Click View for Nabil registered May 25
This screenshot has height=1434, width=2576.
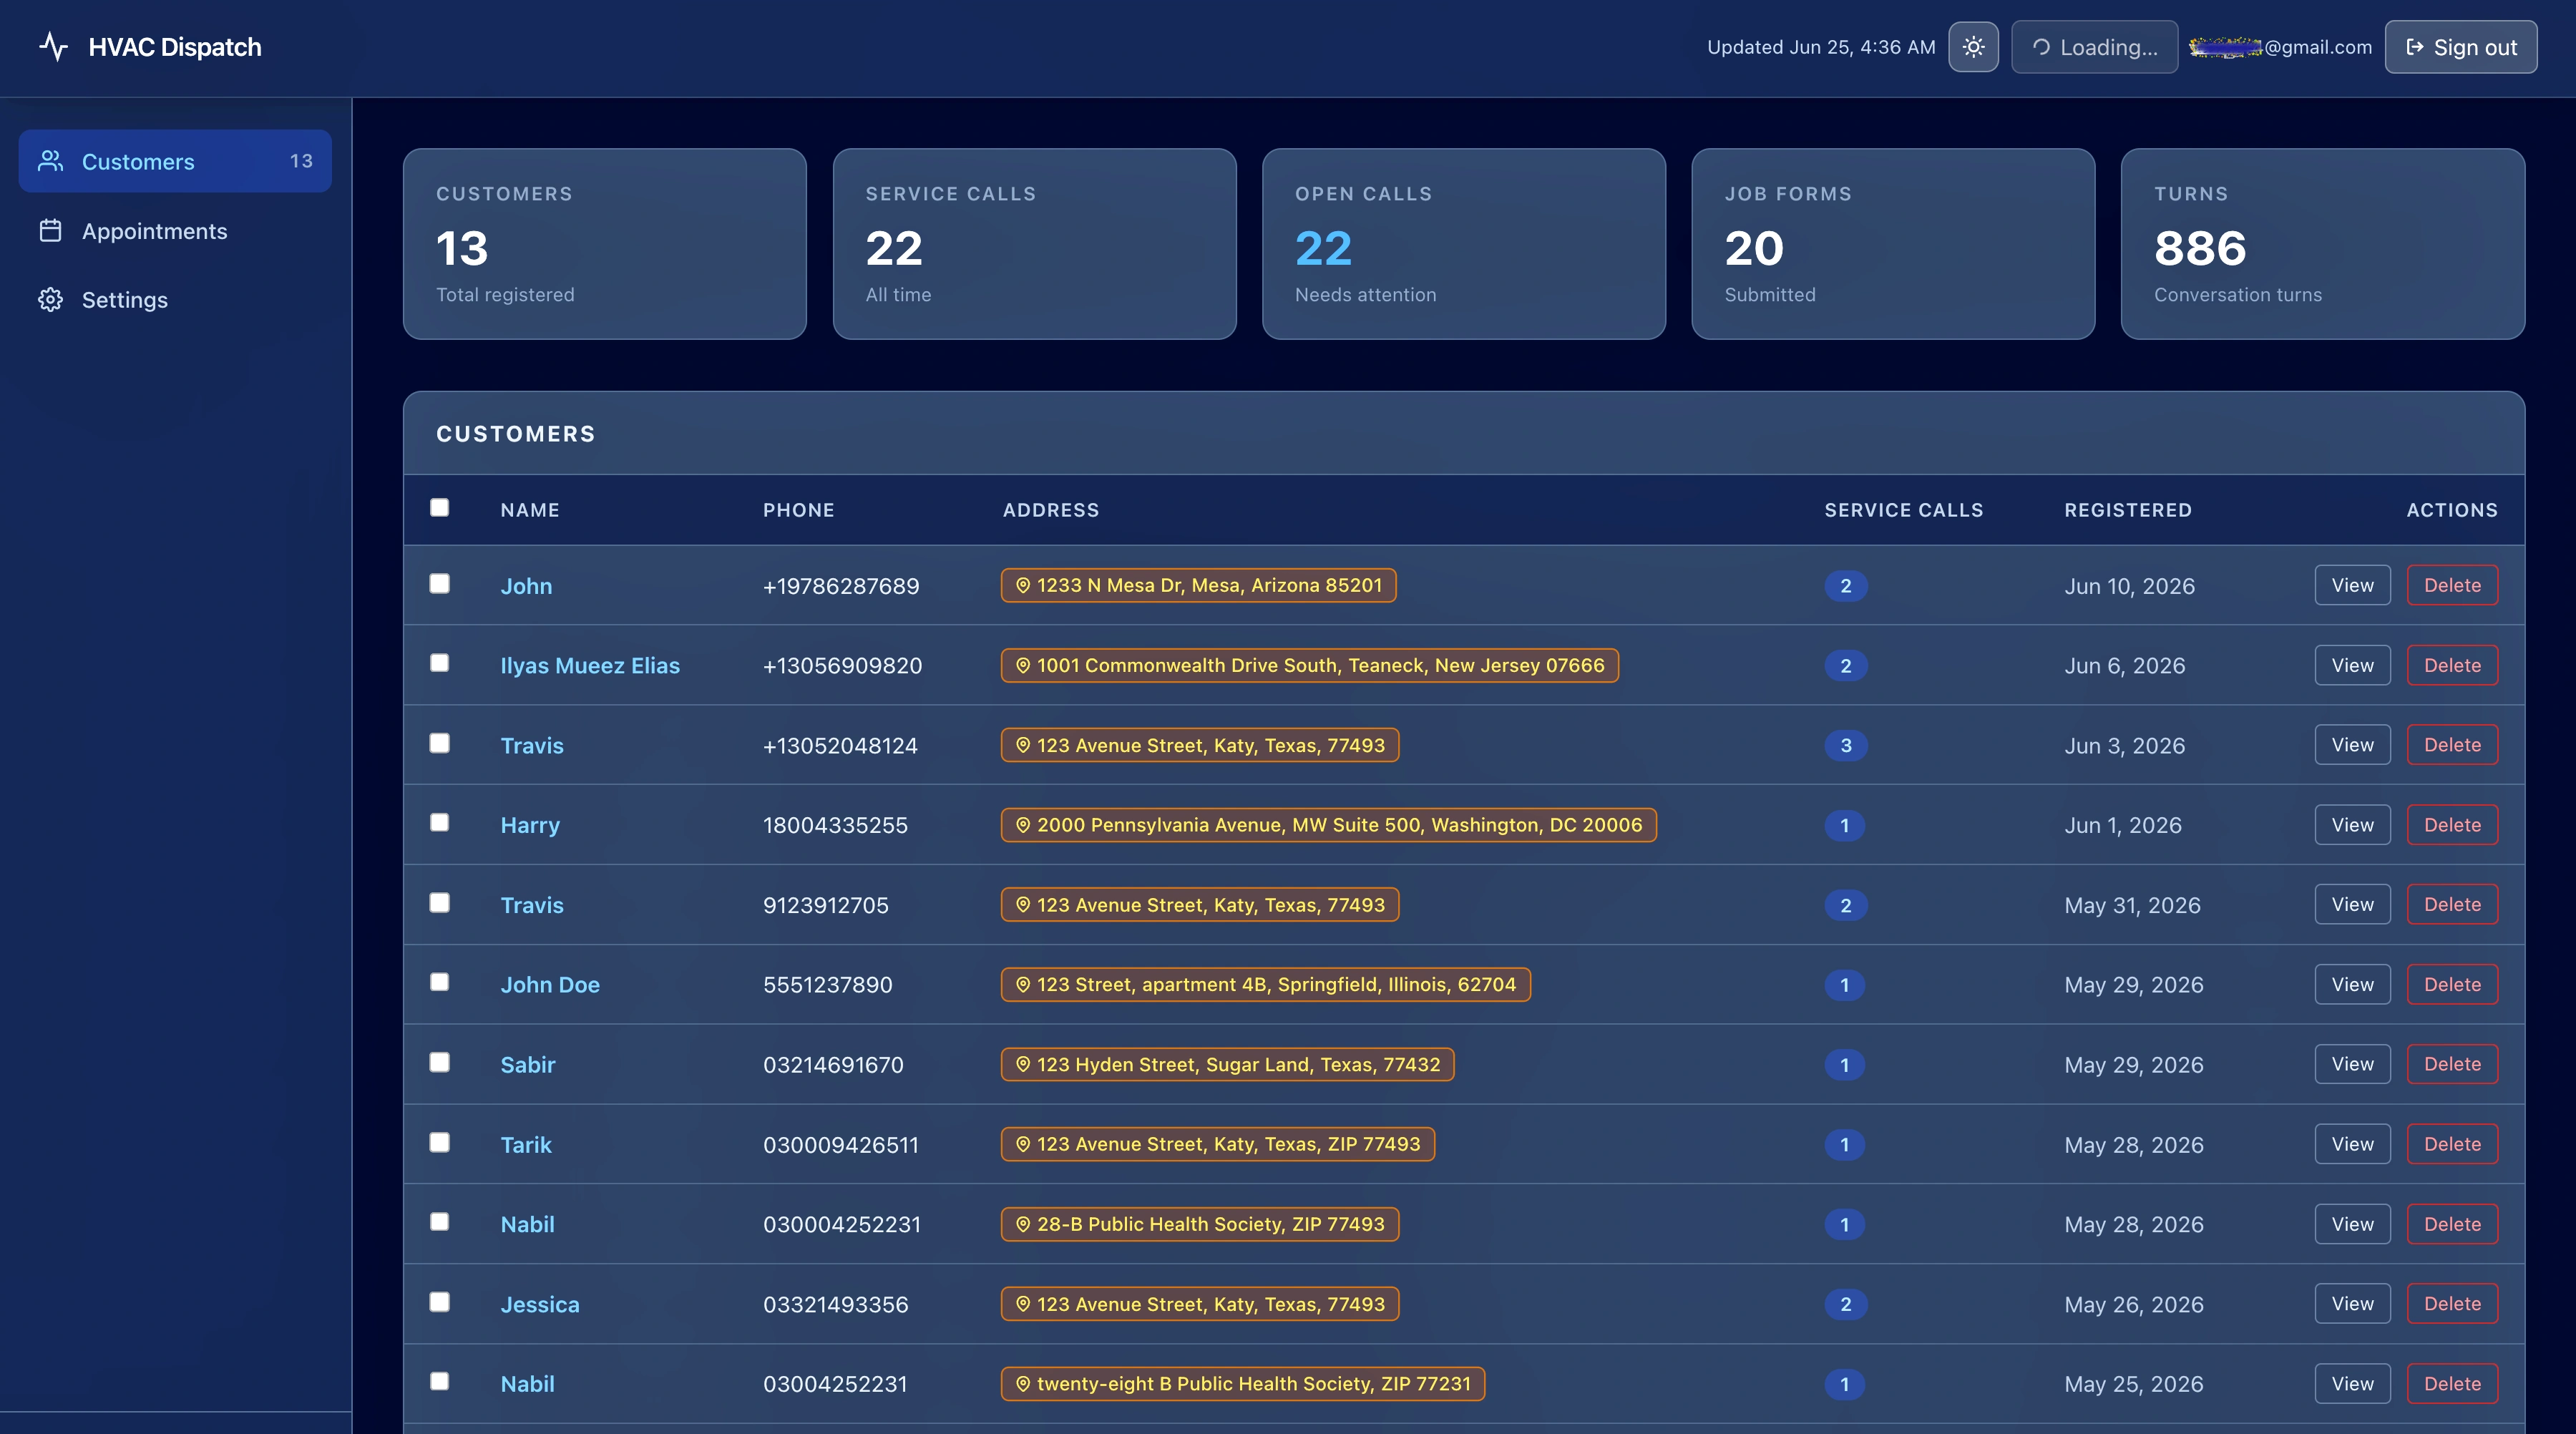pyautogui.click(x=2352, y=1384)
